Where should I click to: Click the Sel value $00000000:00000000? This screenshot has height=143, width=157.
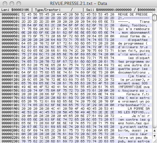pos(114,10)
